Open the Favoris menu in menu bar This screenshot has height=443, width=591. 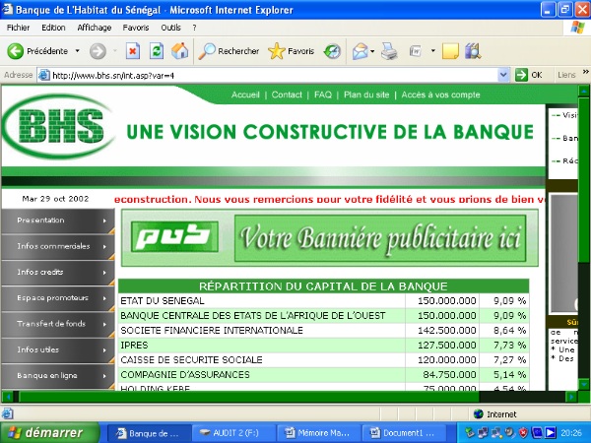pyautogui.click(x=136, y=28)
